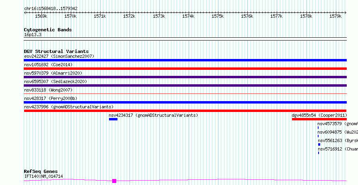The height and width of the screenshot is (185, 358).
Task: Click the dgv4855n54 red variant bar
Action: [x=319, y=119]
